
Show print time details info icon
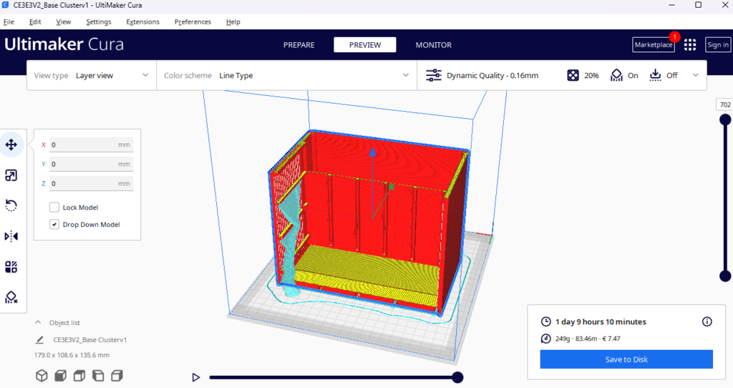[707, 321]
